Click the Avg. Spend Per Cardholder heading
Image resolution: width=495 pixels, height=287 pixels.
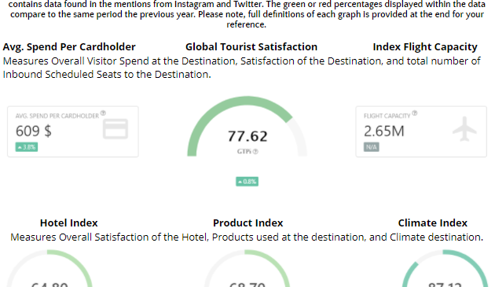(69, 46)
